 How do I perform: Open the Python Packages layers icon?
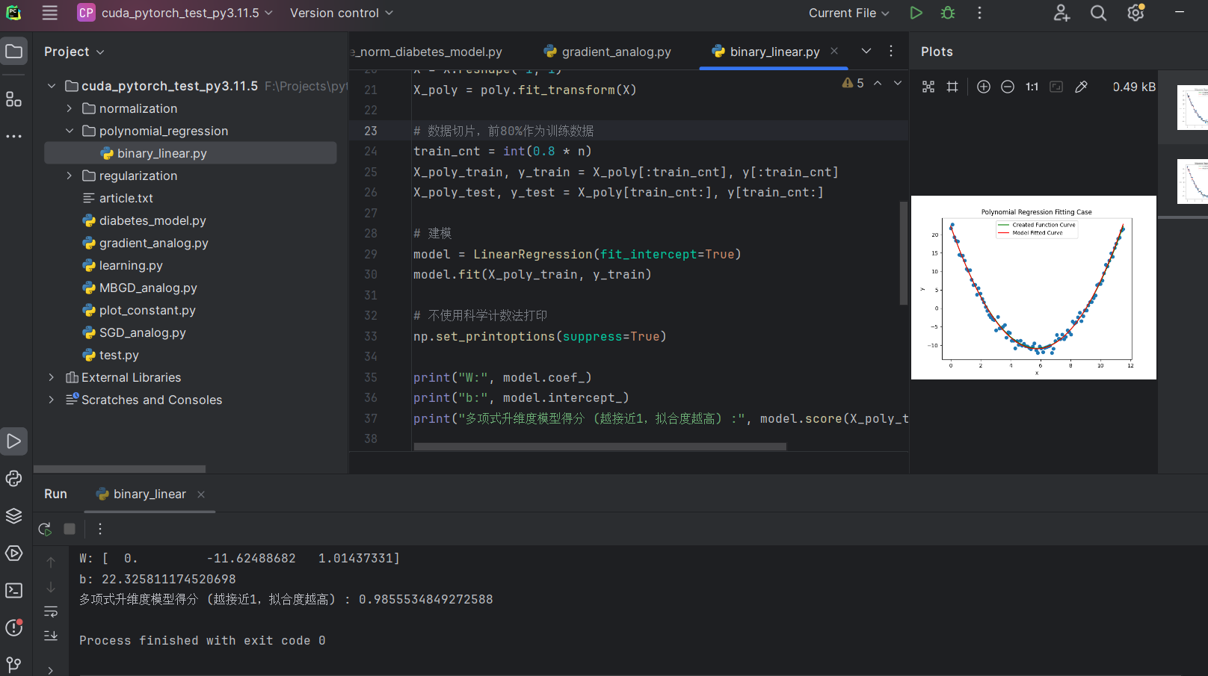13,516
